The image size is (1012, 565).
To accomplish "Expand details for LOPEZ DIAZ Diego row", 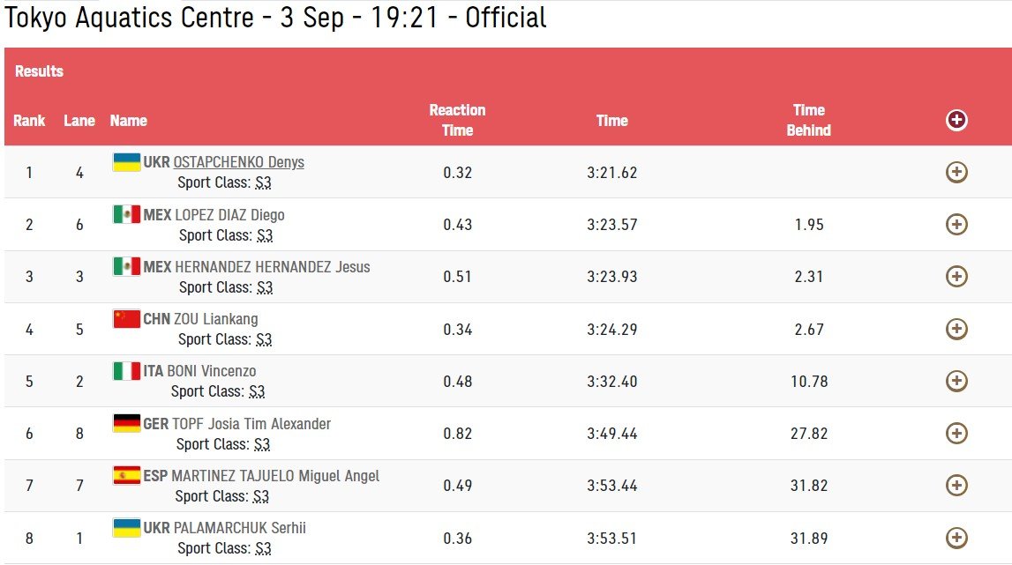I will coord(956,225).
